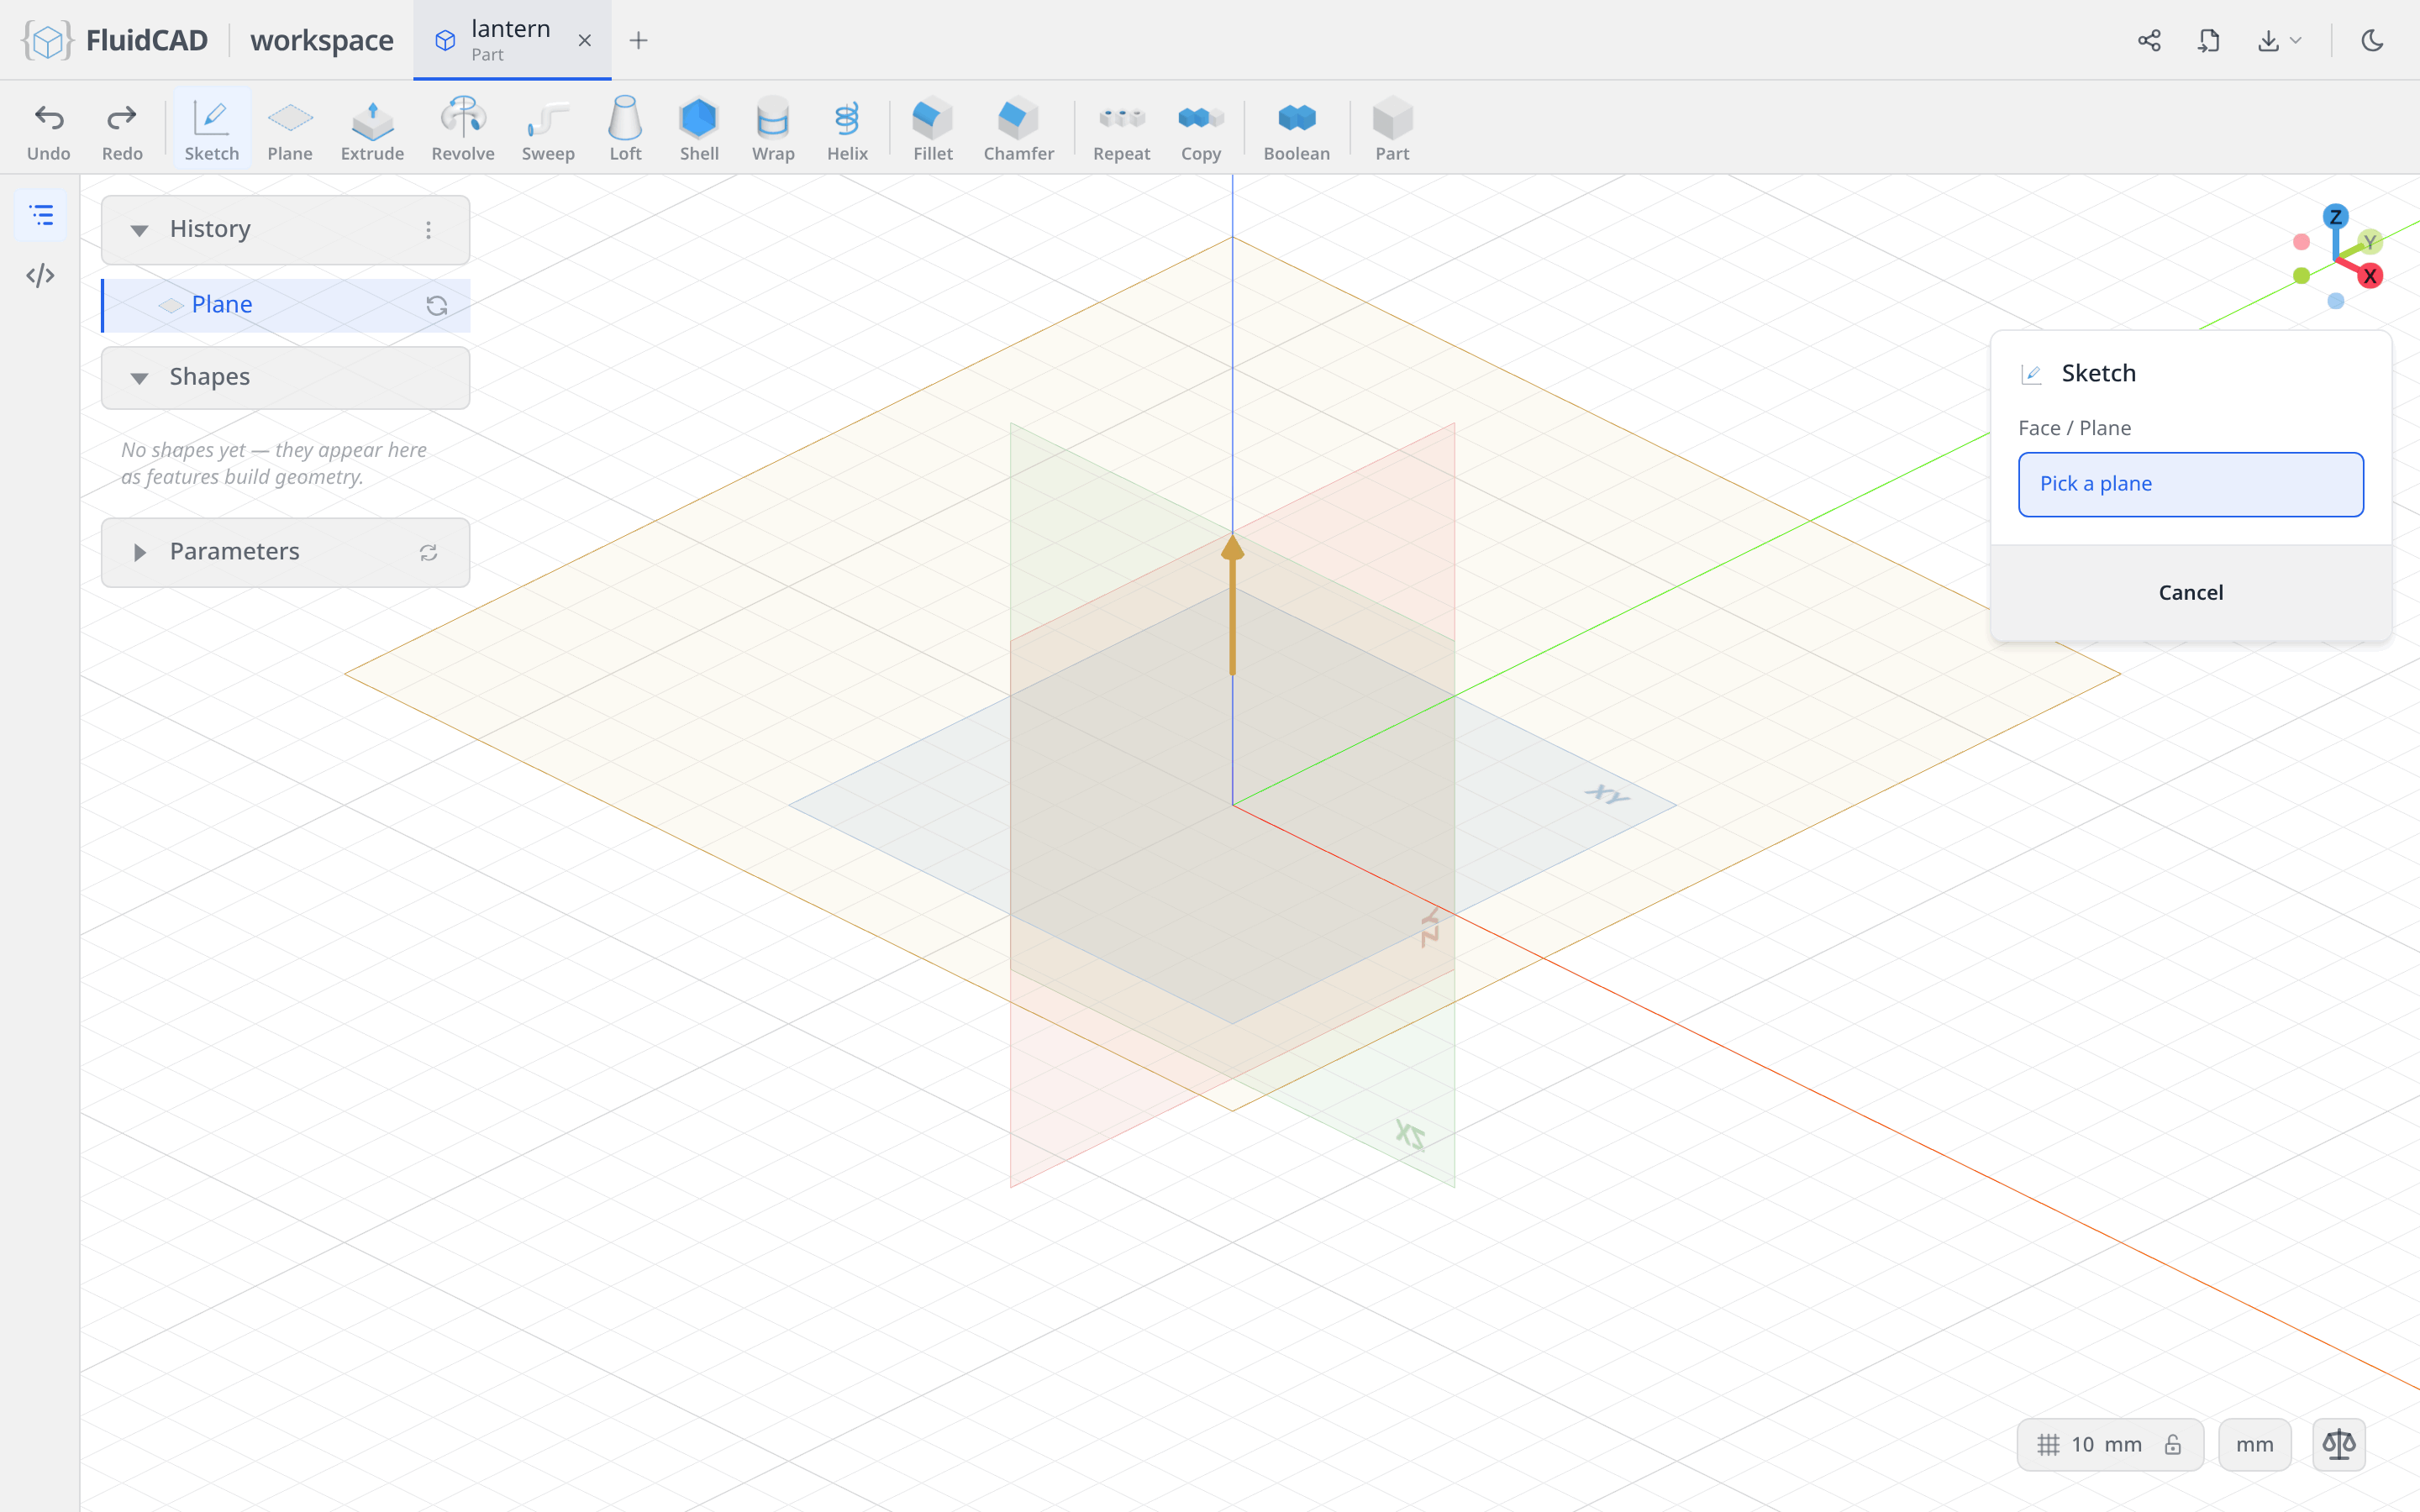Click the import file icon

pyautogui.click(x=2209, y=40)
